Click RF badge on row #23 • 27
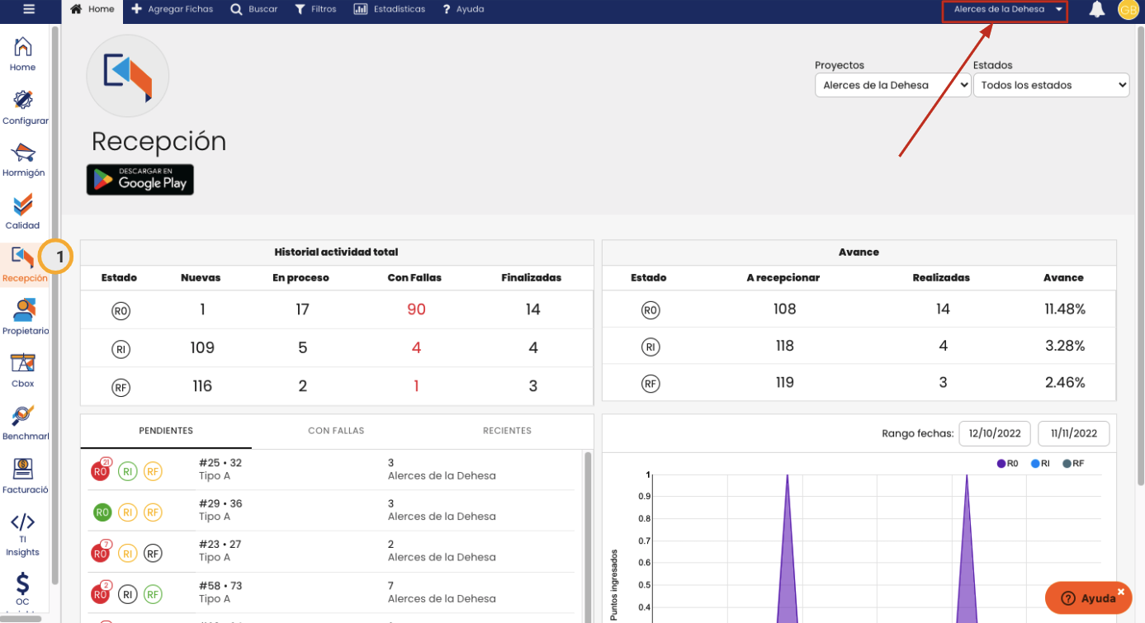The height and width of the screenshot is (623, 1145). tap(153, 553)
